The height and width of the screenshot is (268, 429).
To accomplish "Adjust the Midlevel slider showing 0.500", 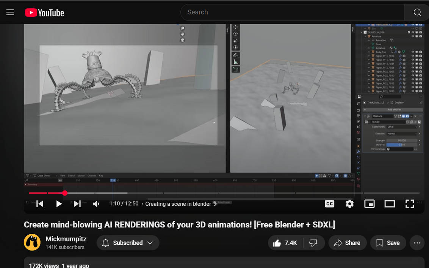I will [x=402, y=145].
